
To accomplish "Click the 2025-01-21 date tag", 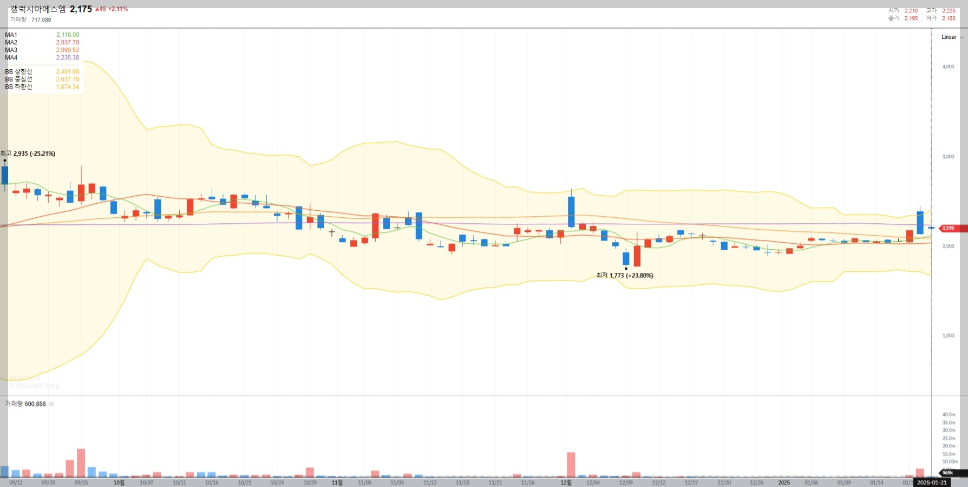I will point(932,483).
